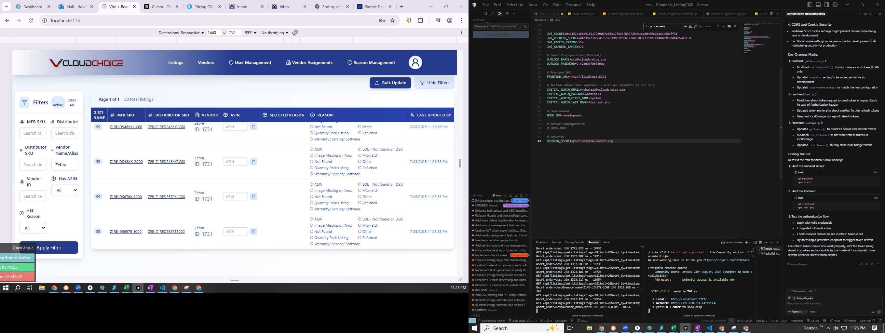
Task: Click the Vendor Name/Alias field containing Zebra
Action: 65,165
